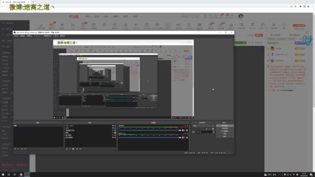Toggle visibility of first source in list

point(113,125)
